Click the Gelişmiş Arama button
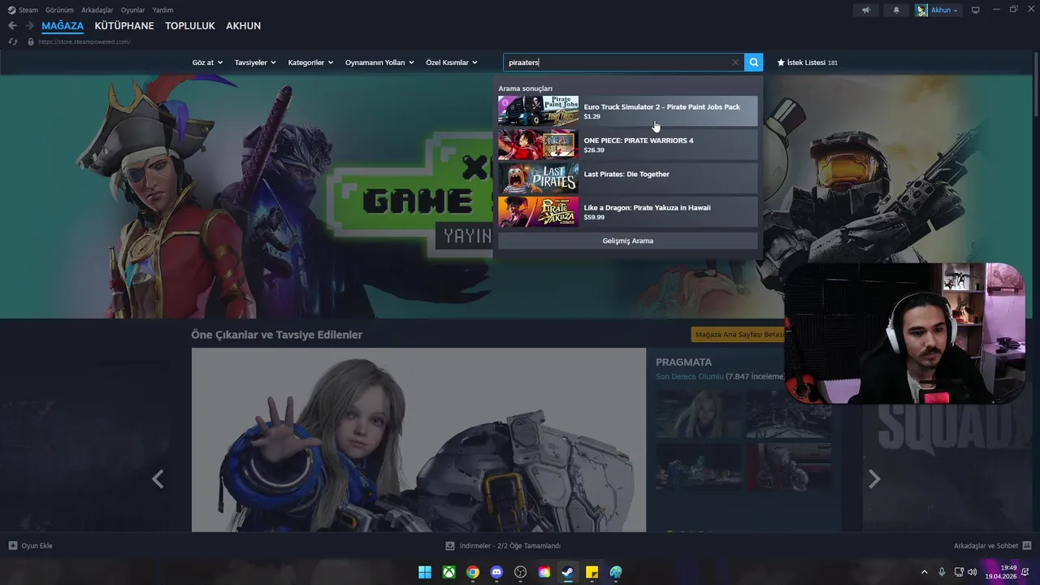The width and height of the screenshot is (1040, 585). tap(627, 240)
